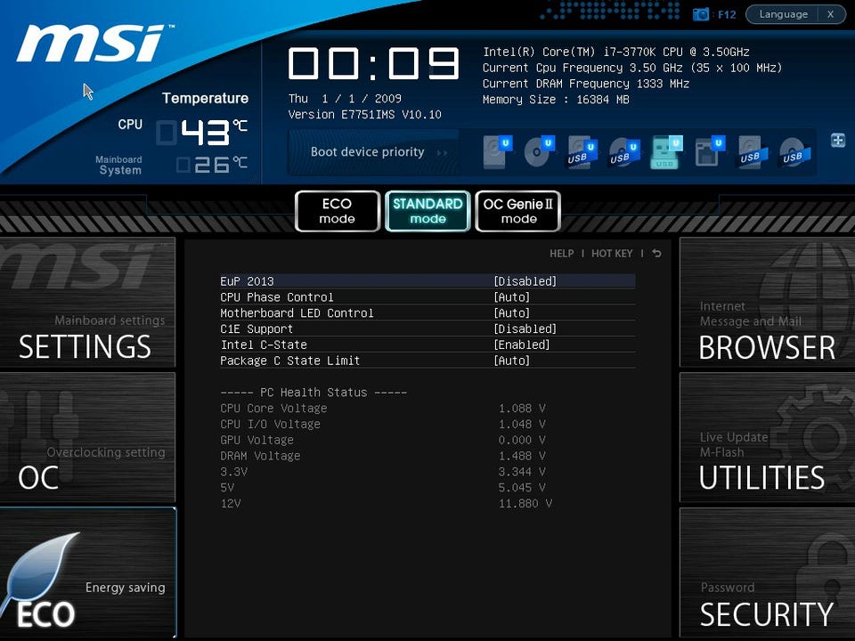Viewport: 855px width, 641px height.
Task: Click the Memory Size : 16384 MB text
Action: click(x=556, y=100)
